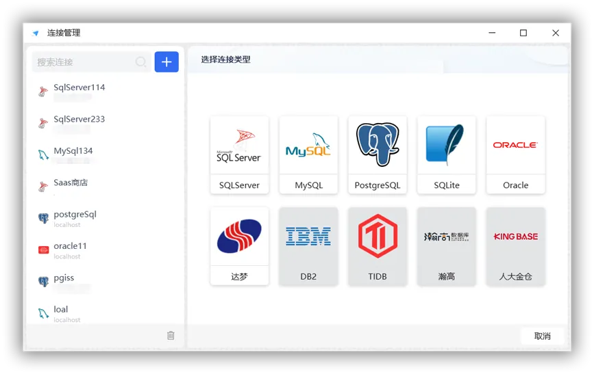Click the MySQL card label text
The width and height of the screenshot is (594, 374).
[309, 185]
